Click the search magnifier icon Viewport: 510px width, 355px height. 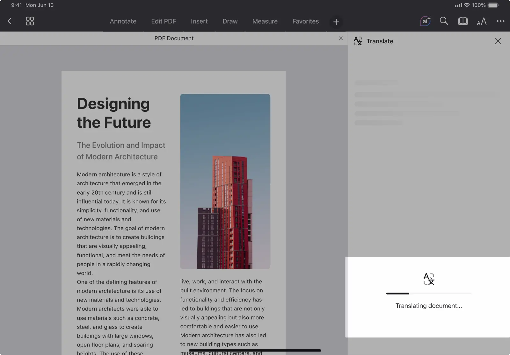(x=444, y=21)
